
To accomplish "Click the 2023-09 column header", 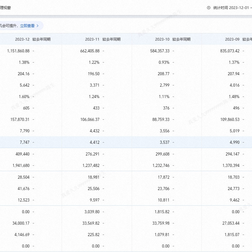I will click(232, 39).
